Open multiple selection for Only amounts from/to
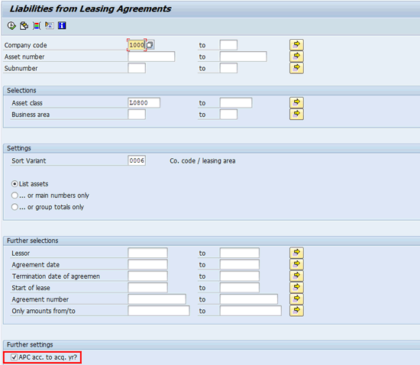Screen dimensions: 420x365 click(296, 311)
